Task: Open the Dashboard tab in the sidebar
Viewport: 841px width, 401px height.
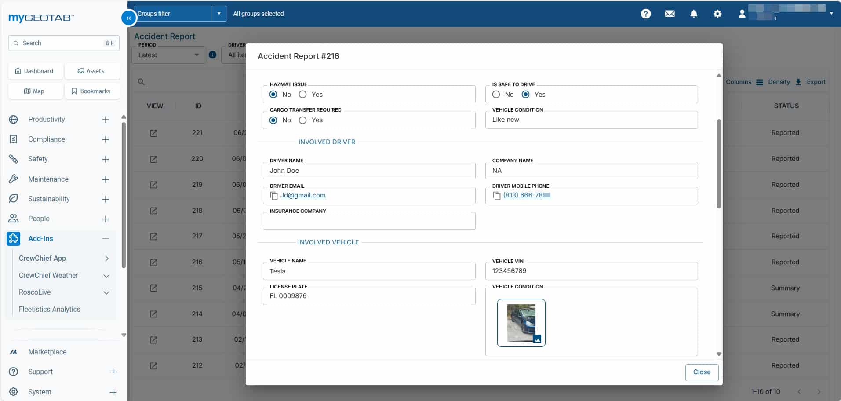Action: point(35,71)
